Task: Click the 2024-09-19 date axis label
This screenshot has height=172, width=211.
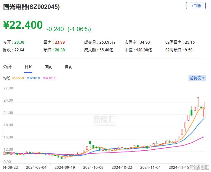Action: 65,168
